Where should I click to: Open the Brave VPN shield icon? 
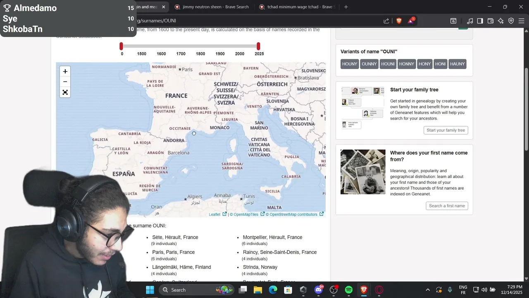511,21
